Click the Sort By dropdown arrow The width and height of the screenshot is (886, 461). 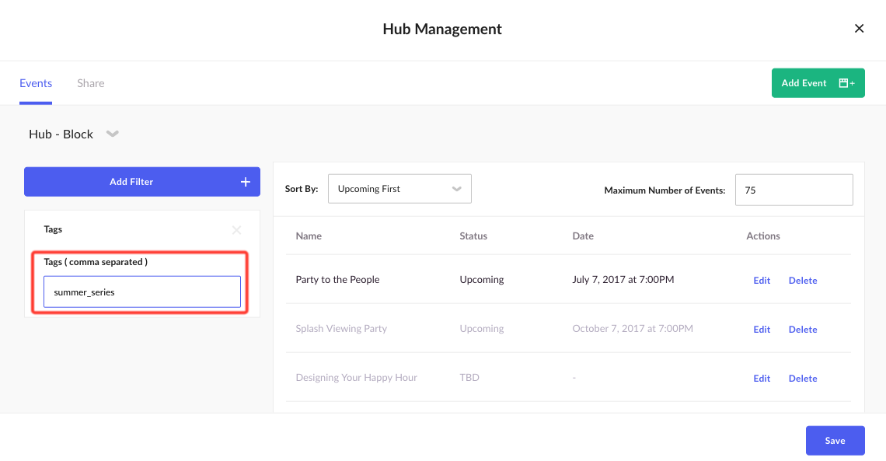click(x=456, y=189)
